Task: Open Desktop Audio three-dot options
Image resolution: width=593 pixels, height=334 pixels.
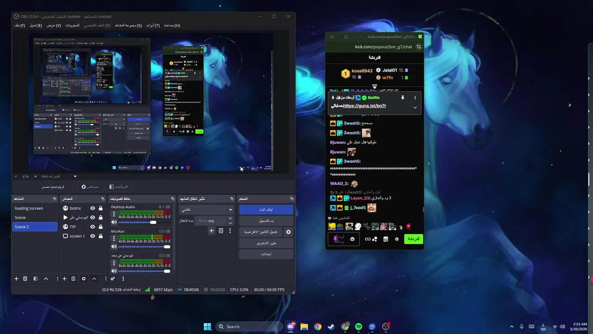Action: 114,214
